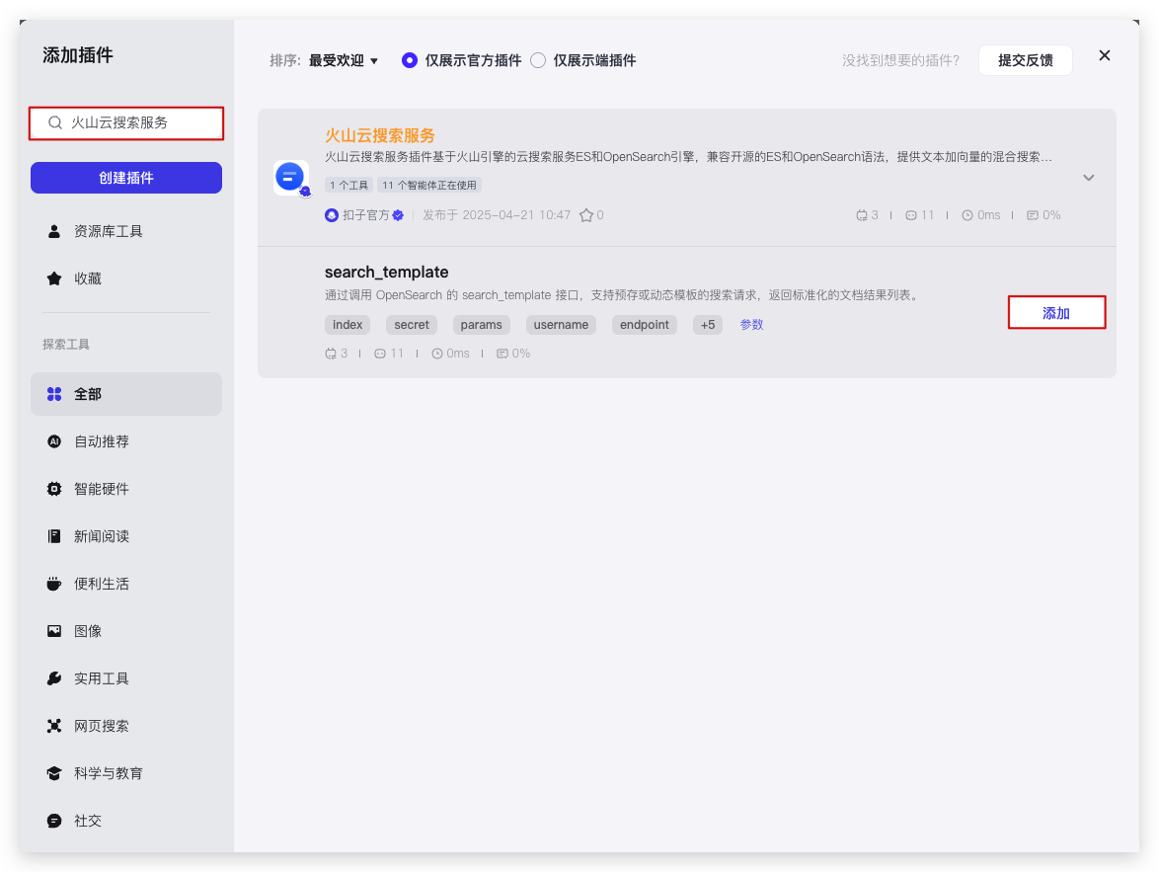Click the 提交反馈 button
Screen dimensions: 1159x872
(x=1025, y=60)
